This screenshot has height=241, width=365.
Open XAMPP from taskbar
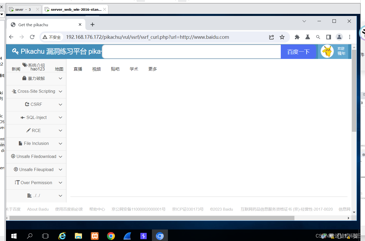point(94,236)
